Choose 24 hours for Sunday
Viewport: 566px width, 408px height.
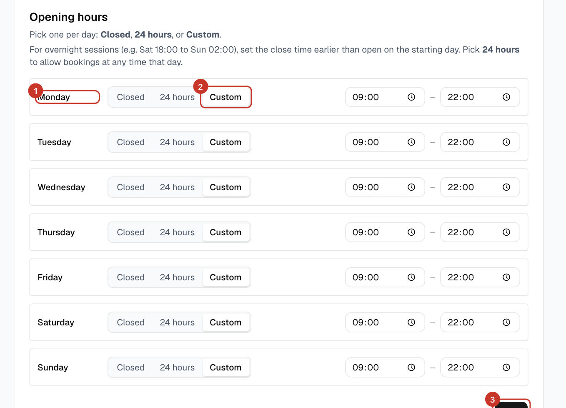click(177, 368)
